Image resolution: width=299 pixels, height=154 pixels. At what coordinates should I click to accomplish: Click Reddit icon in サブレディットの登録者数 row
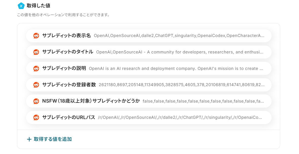(x=36, y=85)
